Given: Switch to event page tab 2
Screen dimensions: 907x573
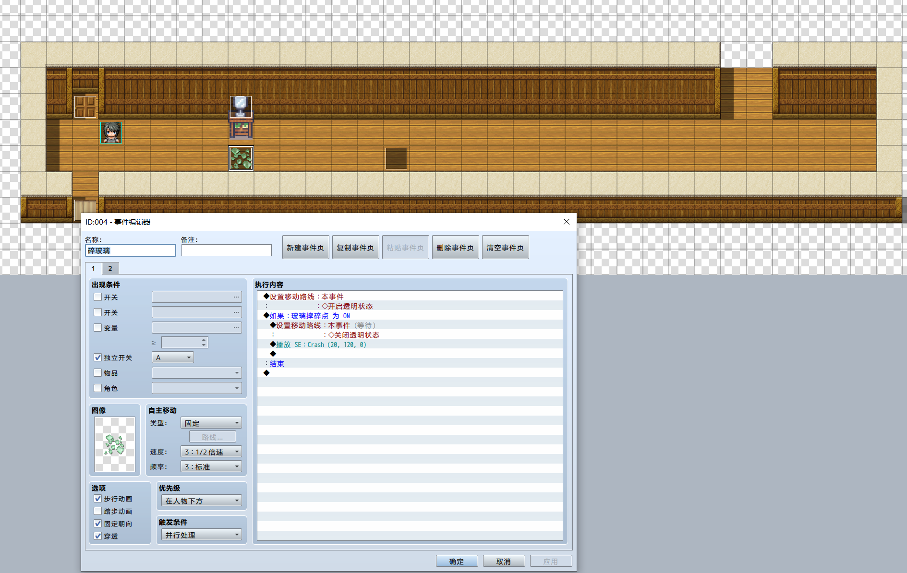Looking at the screenshot, I should (110, 268).
